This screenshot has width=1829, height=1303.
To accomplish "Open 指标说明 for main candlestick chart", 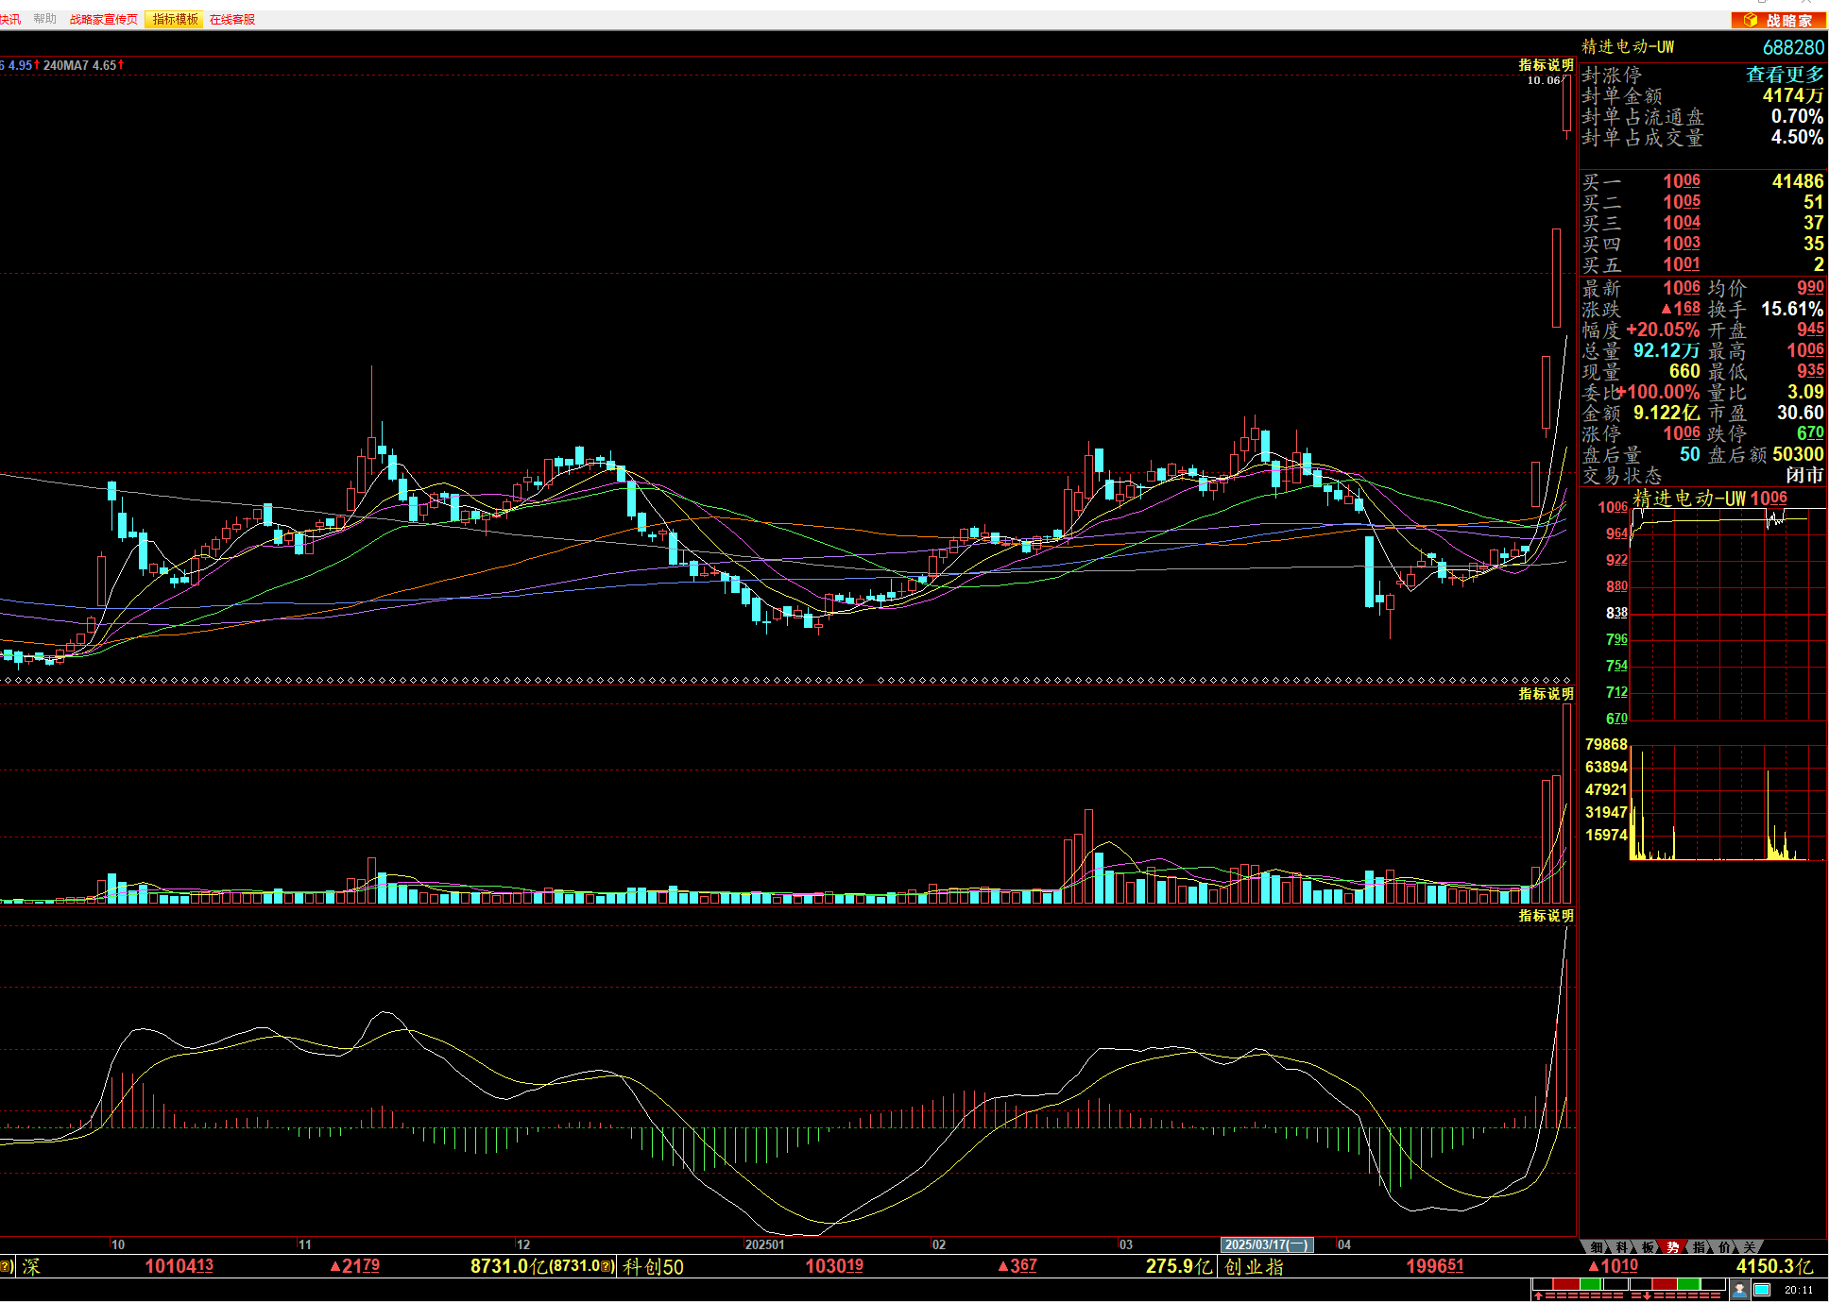I will 1546,65.
